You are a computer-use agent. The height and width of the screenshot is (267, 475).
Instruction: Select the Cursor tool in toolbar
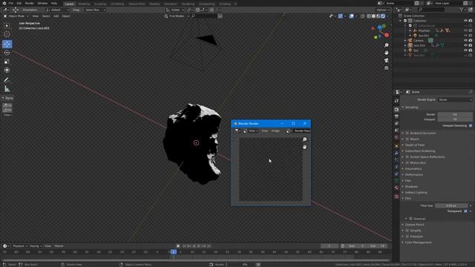point(7,35)
